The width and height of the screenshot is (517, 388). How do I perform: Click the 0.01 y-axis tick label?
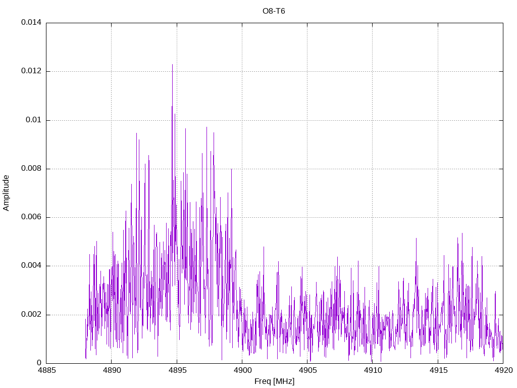click(34, 120)
